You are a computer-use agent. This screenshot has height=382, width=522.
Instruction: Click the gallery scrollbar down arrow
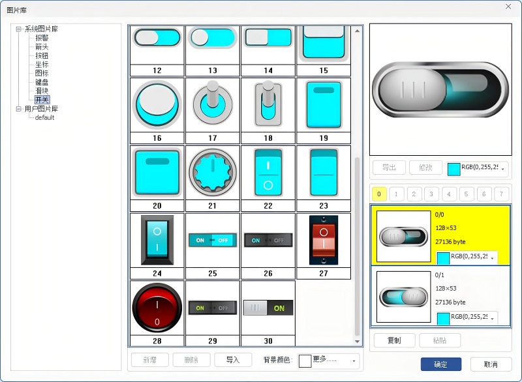[x=357, y=342]
